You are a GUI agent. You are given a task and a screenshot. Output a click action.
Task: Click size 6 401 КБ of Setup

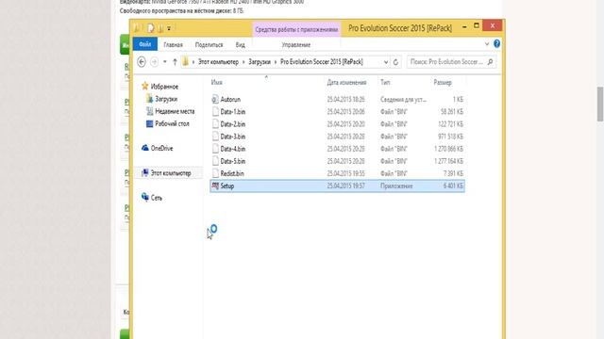click(453, 186)
